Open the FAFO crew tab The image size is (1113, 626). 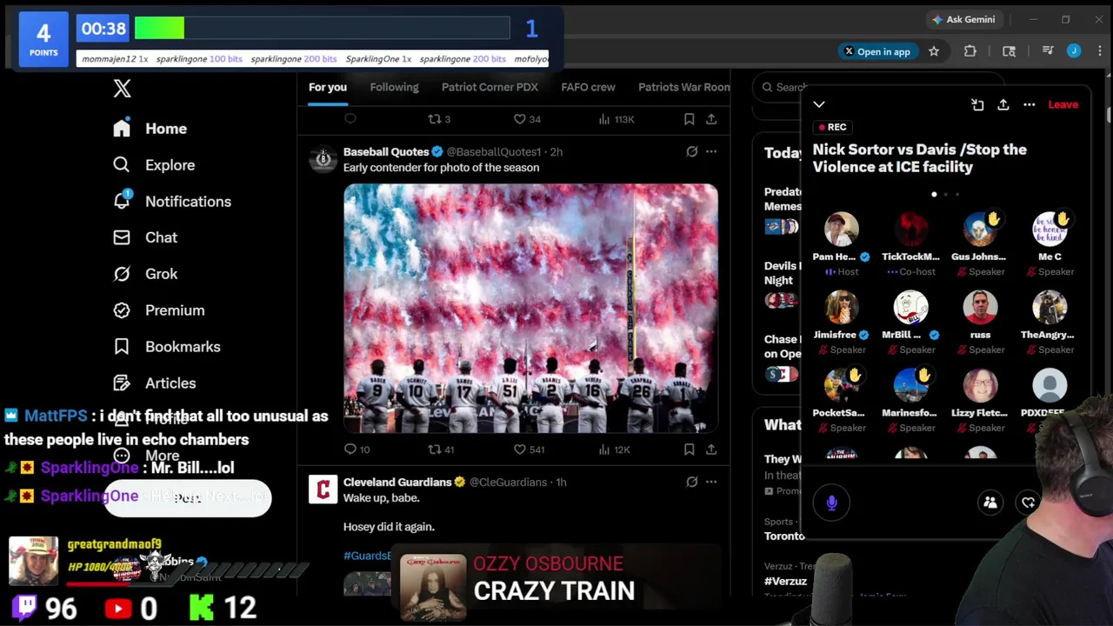click(x=588, y=87)
